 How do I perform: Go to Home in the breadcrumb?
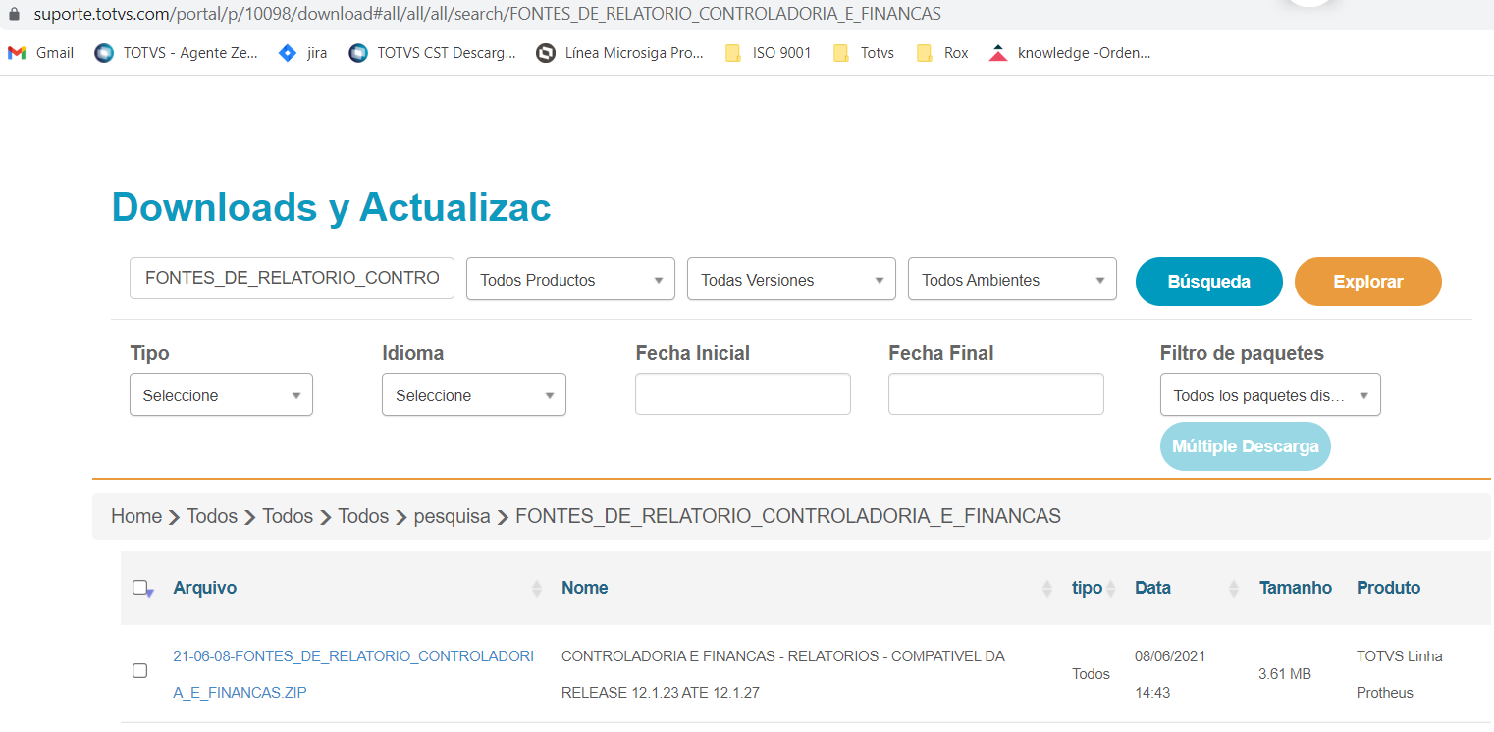coord(136,516)
